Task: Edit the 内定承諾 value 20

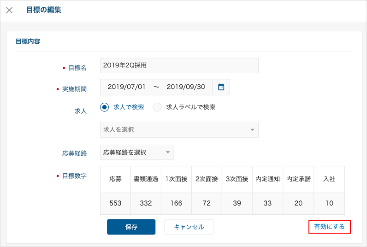Action: pyautogui.click(x=298, y=203)
